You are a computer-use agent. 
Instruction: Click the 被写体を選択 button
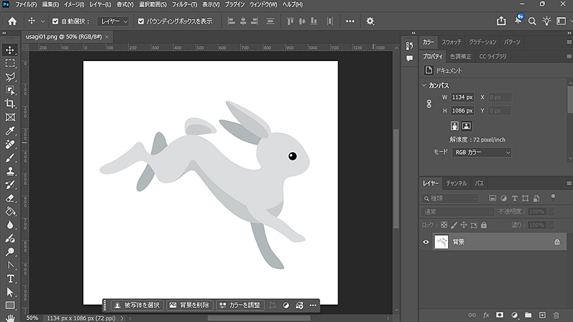(x=136, y=305)
